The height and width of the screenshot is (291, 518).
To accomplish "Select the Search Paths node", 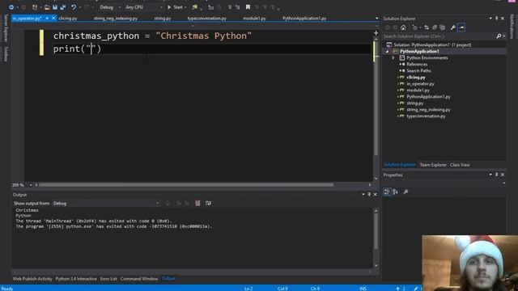I will click(418, 70).
